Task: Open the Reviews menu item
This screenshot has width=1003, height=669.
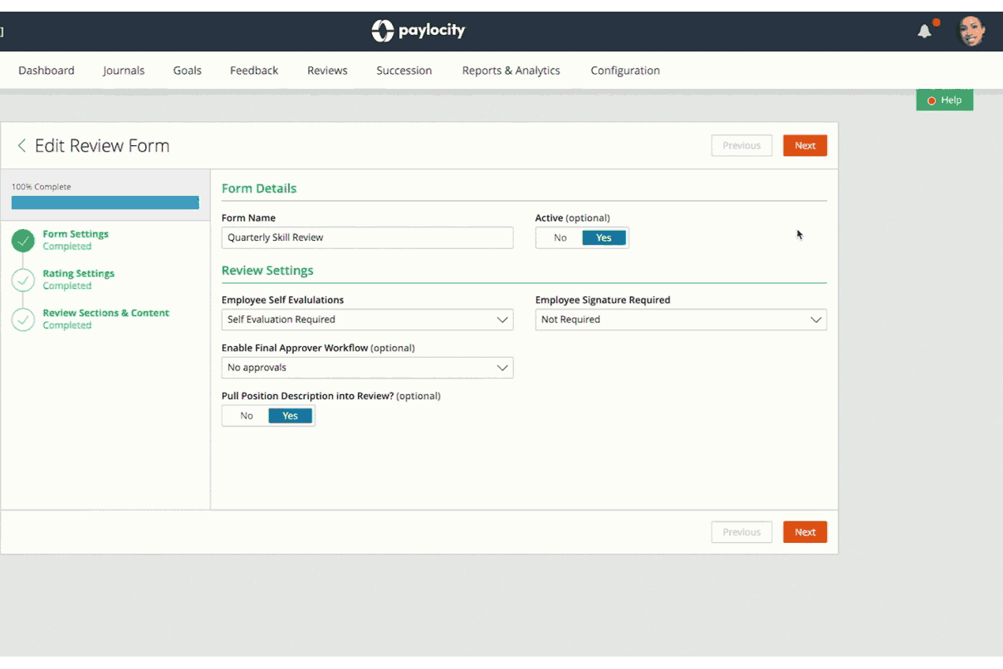Action: (327, 71)
